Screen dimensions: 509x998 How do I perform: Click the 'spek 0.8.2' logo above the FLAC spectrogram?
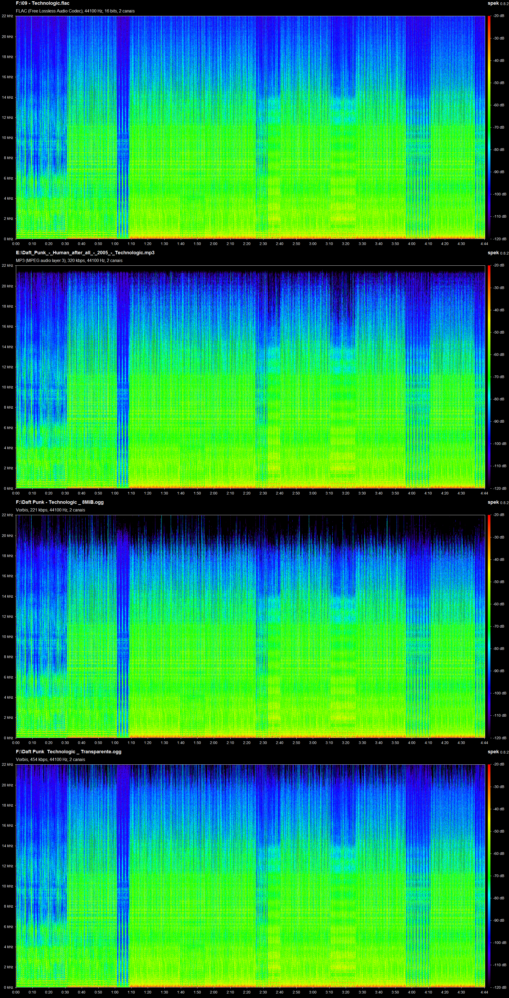(498, 3)
